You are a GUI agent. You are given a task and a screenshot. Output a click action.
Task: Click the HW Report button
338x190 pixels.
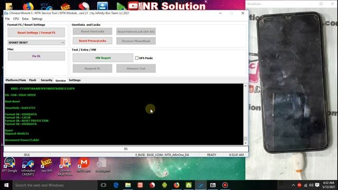point(103,58)
